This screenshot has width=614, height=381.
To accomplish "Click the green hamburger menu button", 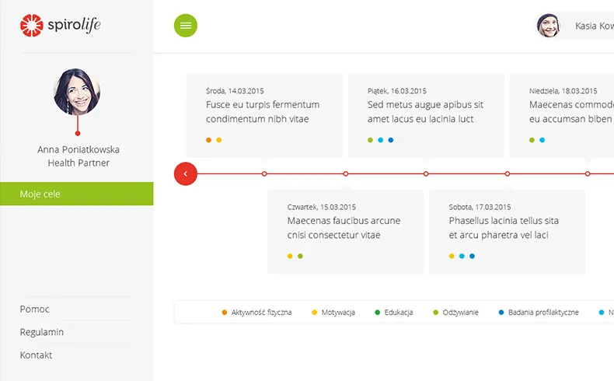I will 185,26.
